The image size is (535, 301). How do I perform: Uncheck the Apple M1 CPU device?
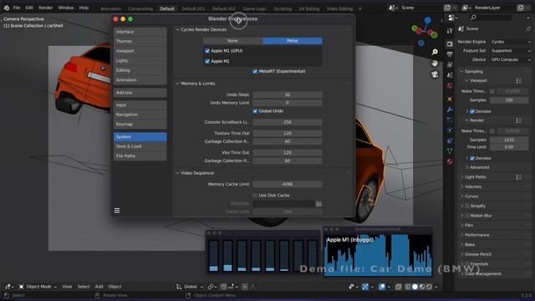coord(207,61)
